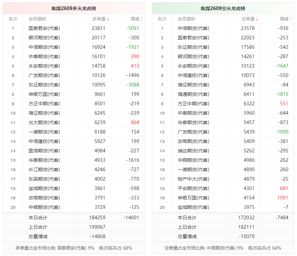Select 平安期货(代客) row in short ranking
The height and width of the screenshot is (256, 297).
pos(223,188)
